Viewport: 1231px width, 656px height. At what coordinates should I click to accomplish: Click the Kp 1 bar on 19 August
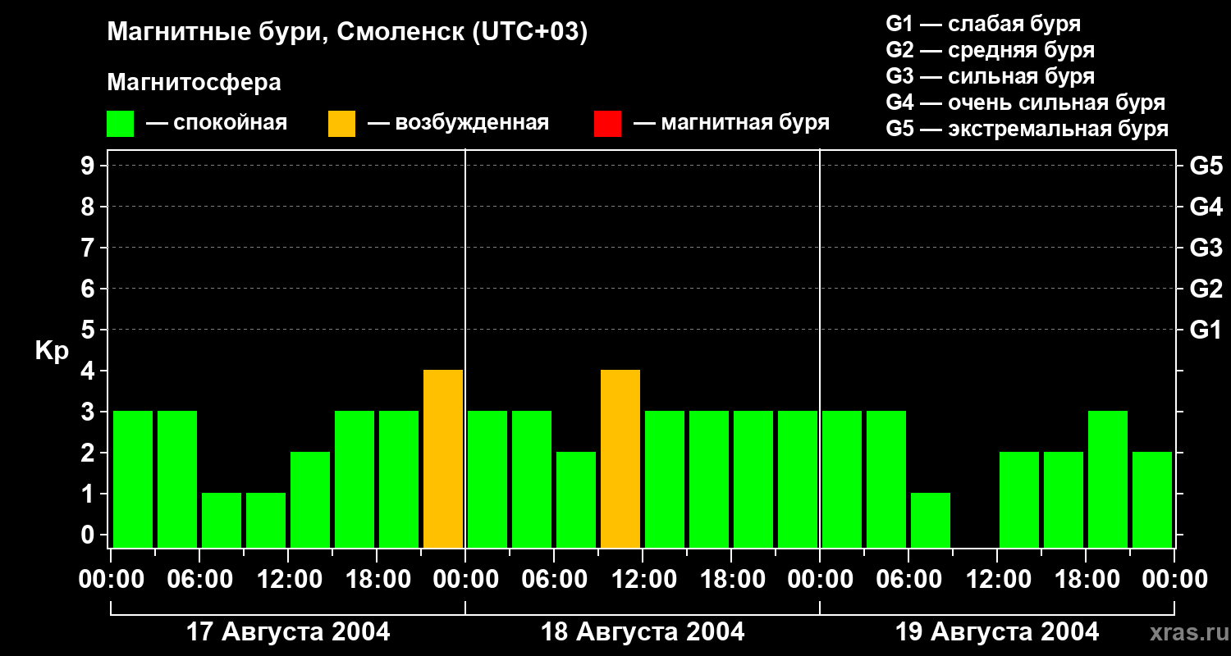coord(931,520)
